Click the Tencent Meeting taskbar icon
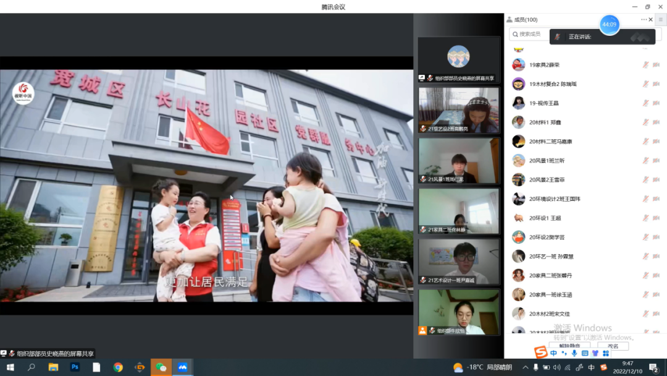This screenshot has width=667, height=376. pos(183,367)
